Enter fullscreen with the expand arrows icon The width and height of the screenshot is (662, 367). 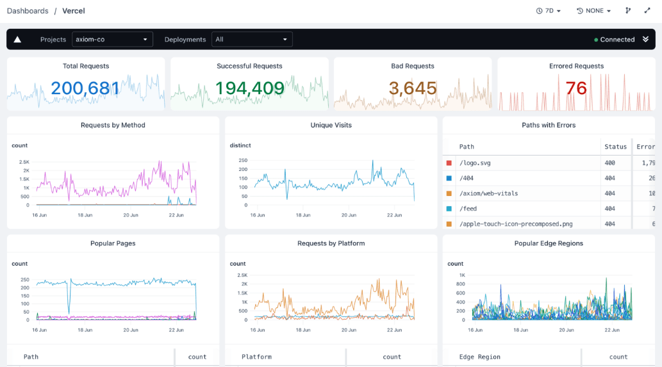click(647, 11)
